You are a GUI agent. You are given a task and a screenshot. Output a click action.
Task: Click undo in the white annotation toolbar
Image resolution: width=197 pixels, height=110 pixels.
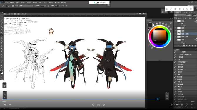point(187,9)
